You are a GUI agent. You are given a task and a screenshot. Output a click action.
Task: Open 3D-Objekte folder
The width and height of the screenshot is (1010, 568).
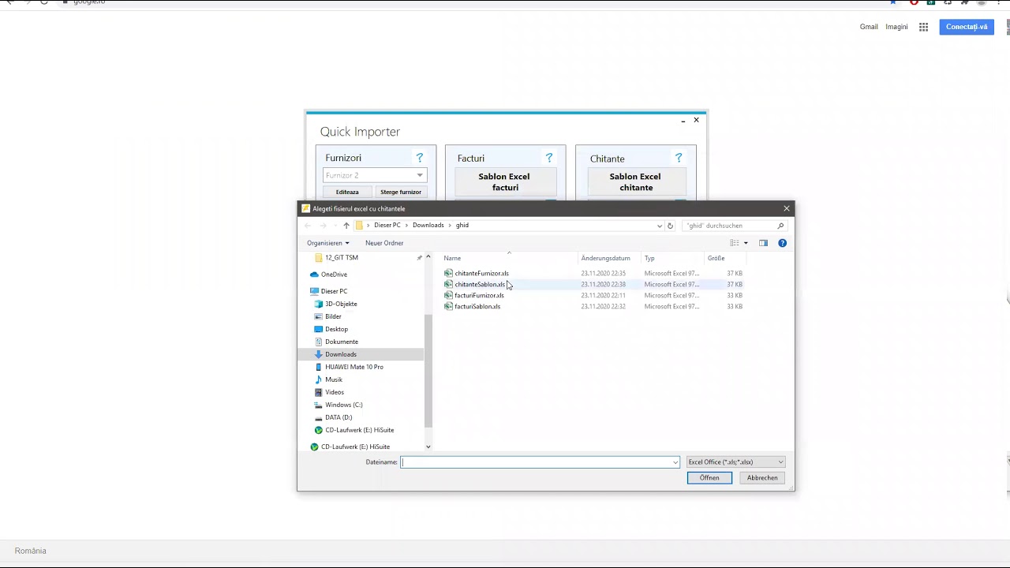tap(341, 304)
